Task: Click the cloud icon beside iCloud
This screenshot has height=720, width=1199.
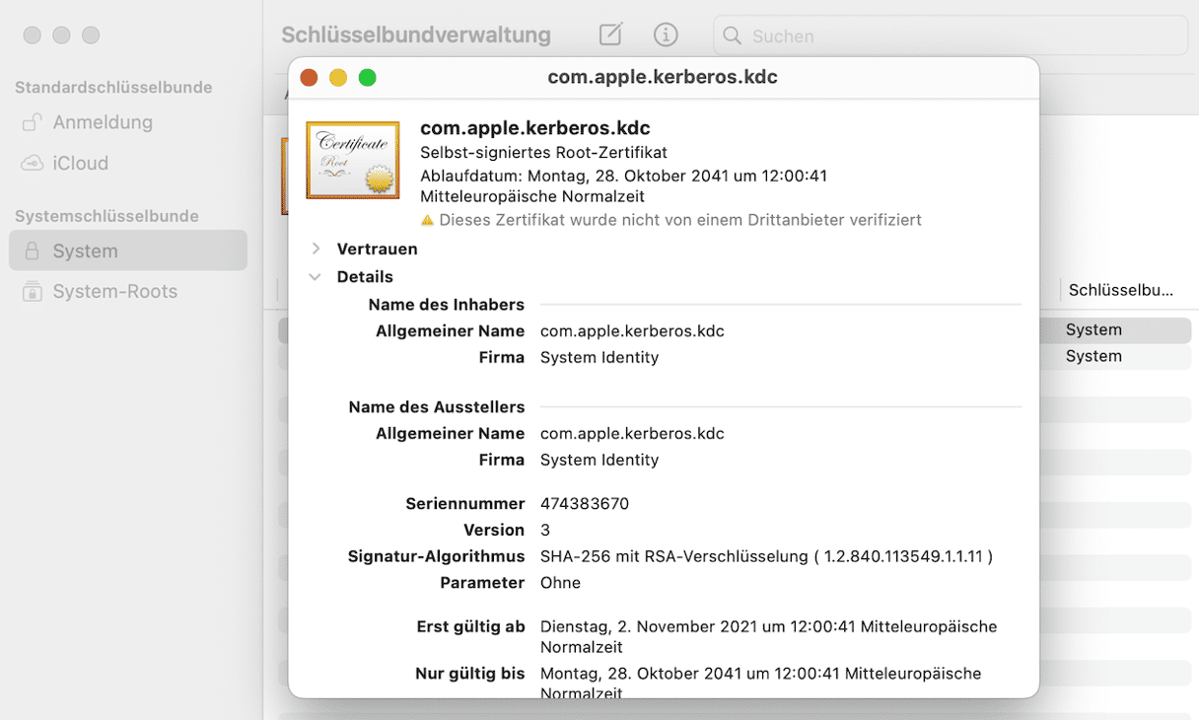Action: tap(32, 164)
